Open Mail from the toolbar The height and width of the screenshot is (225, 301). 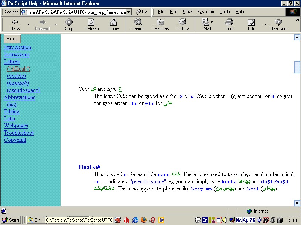click(205, 24)
